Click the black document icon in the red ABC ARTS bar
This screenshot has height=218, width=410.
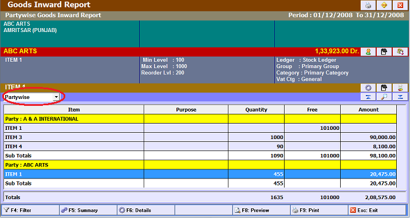pos(384,51)
